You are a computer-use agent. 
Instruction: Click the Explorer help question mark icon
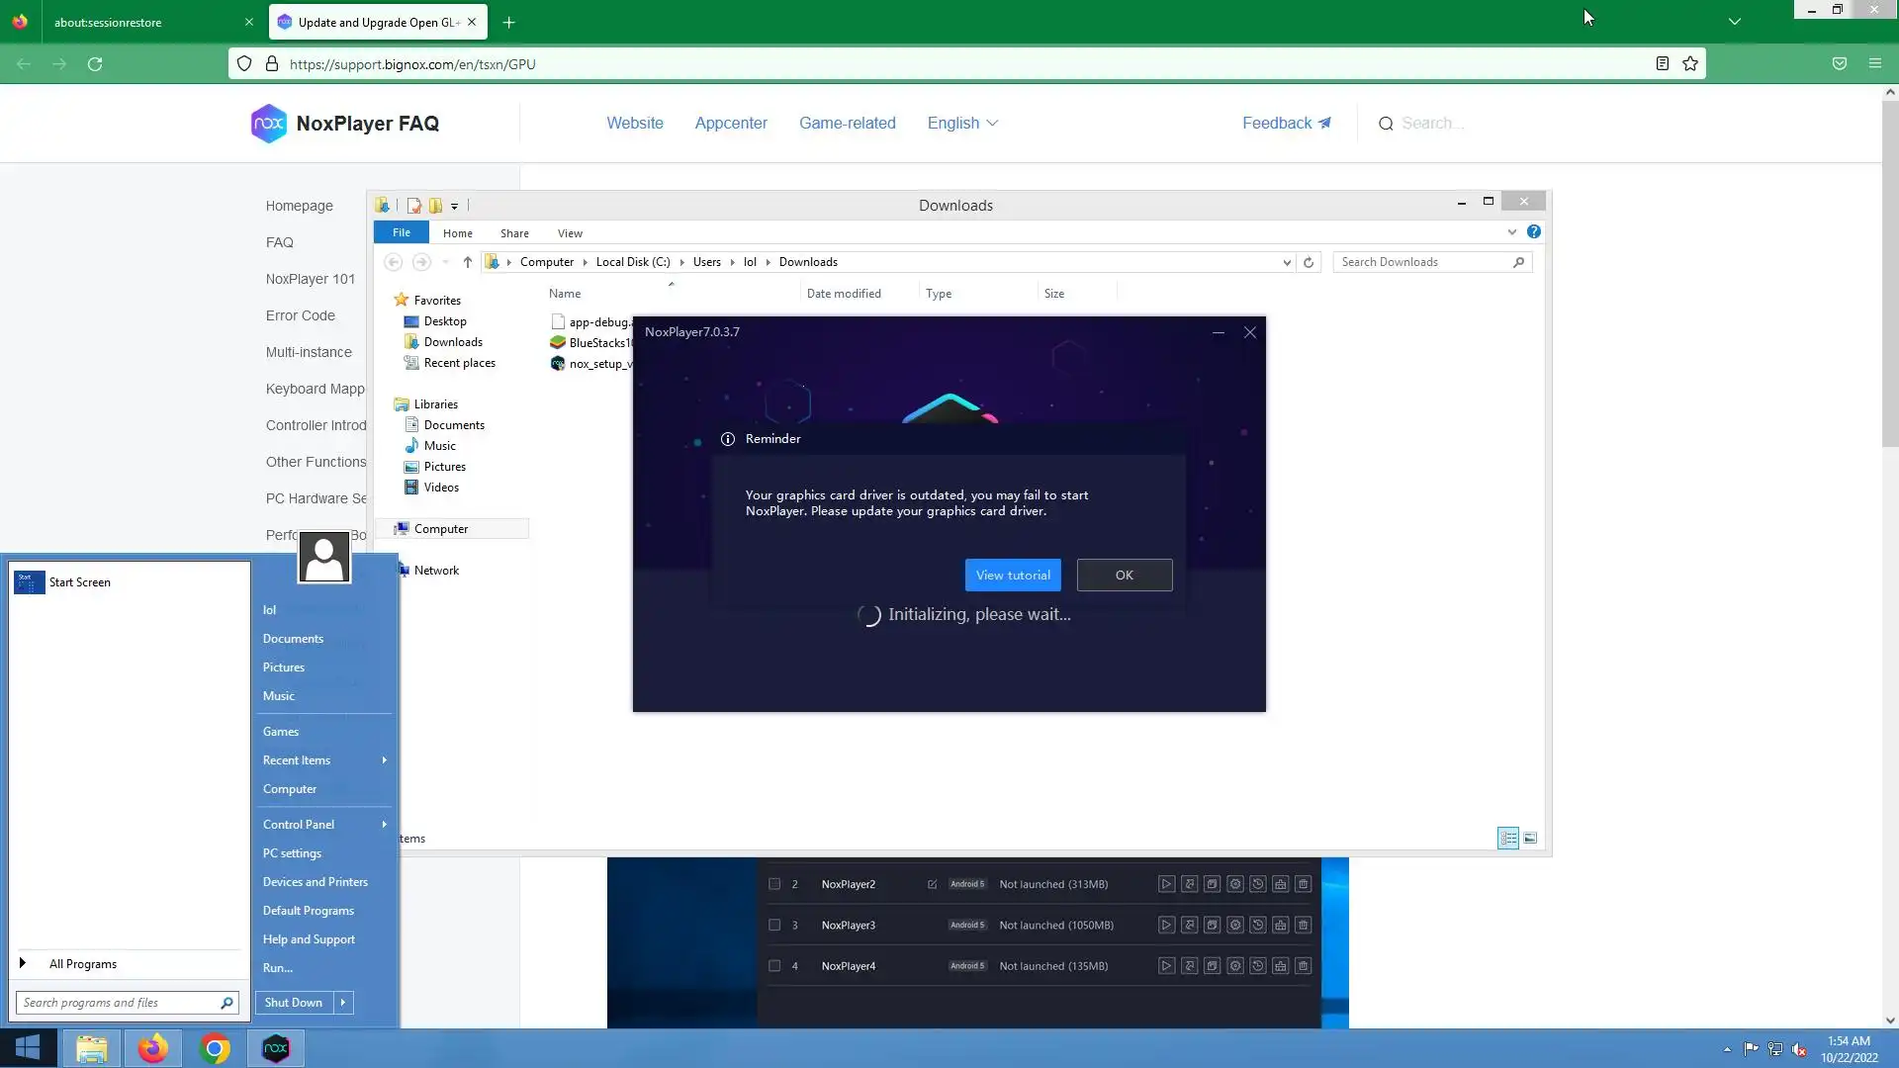coord(1533,231)
